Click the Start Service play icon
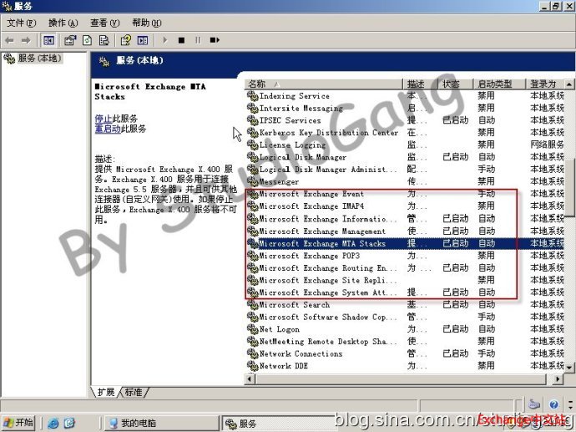Screen dimensions: 576x432 165,39
